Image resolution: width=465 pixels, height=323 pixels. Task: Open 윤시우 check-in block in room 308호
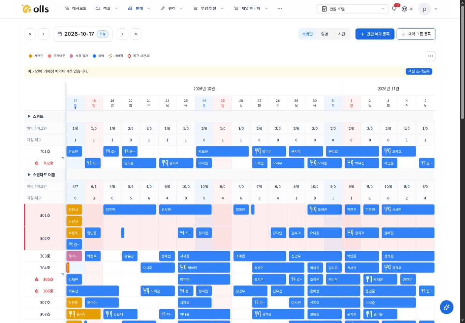(x=83, y=314)
